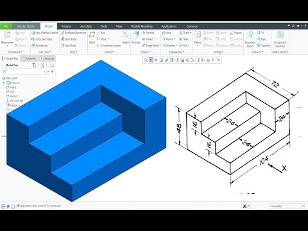Switch to the Folder Browser tab
Screen dimensions: 308x231
30,58
